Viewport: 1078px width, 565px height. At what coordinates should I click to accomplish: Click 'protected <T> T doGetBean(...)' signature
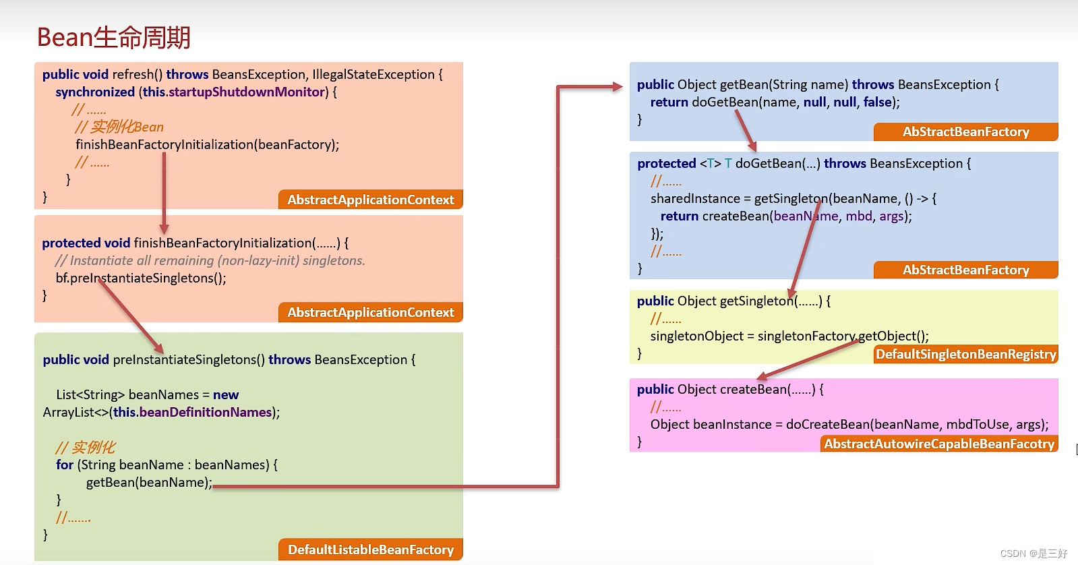click(804, 163)
